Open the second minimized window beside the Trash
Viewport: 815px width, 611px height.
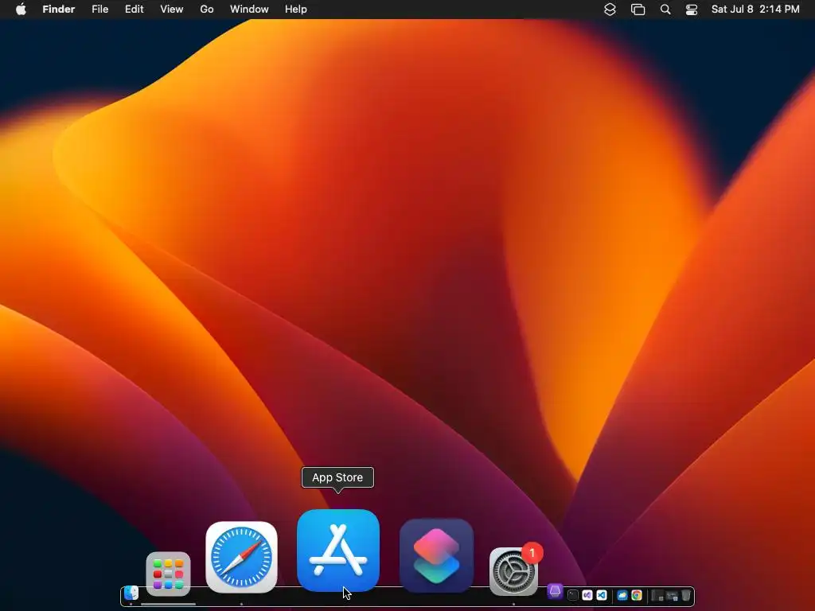click(x=672, y=595)
